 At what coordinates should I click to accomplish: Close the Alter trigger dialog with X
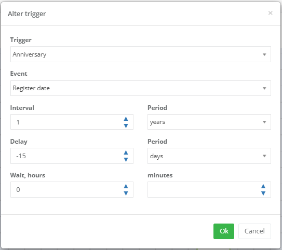point(270,13)
